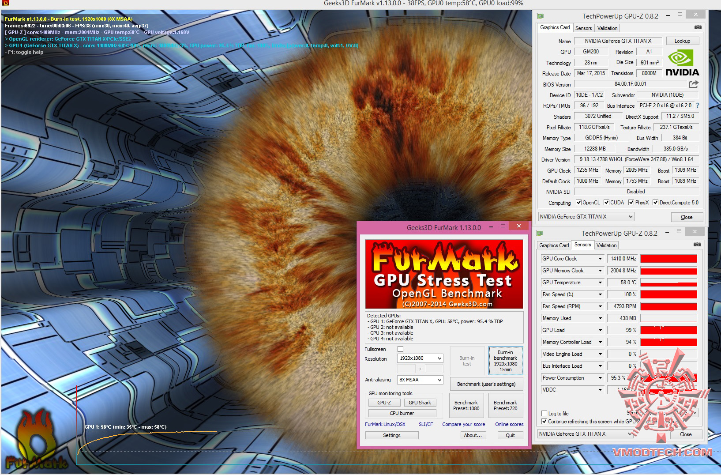This screenshot has height=475, width=721.
Task: Expand the GPU Memory Clock sensor dropdown
Action: tap(600, 271)
